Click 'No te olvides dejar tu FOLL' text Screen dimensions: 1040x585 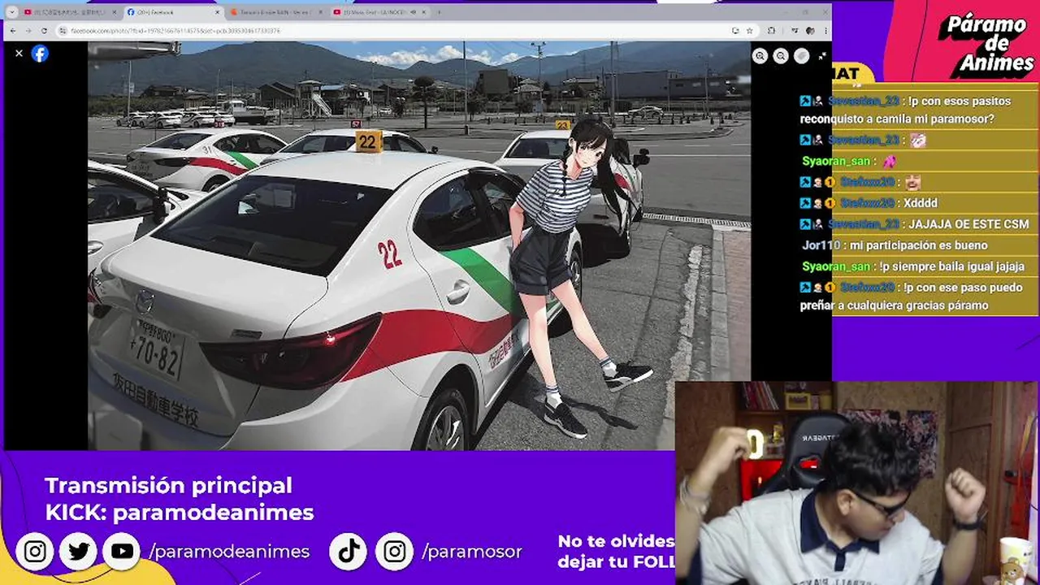(x=616, y=551)
